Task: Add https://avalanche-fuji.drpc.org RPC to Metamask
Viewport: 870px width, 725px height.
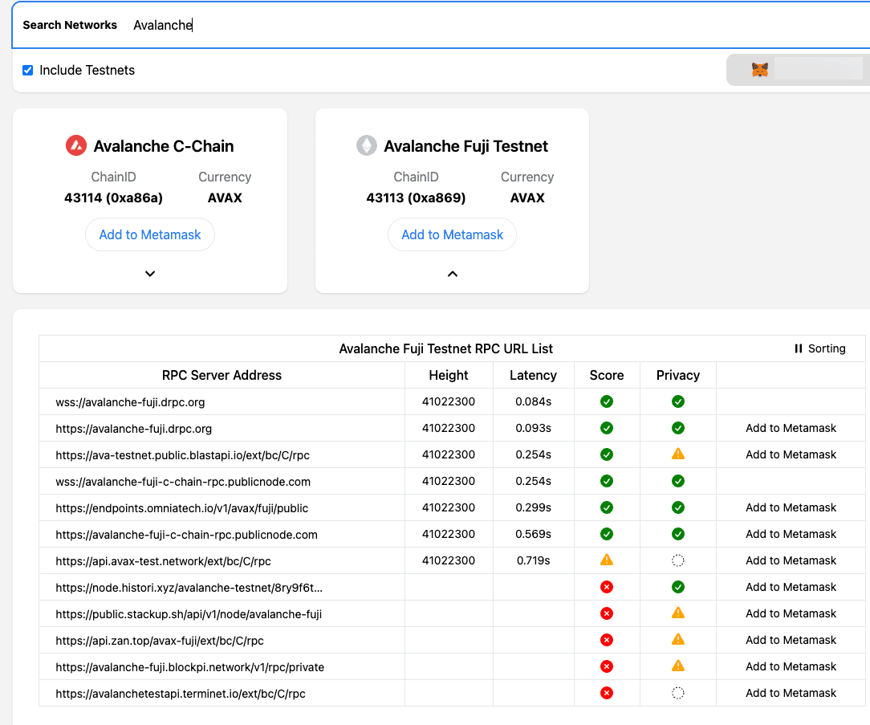Action: coord(791,428)
